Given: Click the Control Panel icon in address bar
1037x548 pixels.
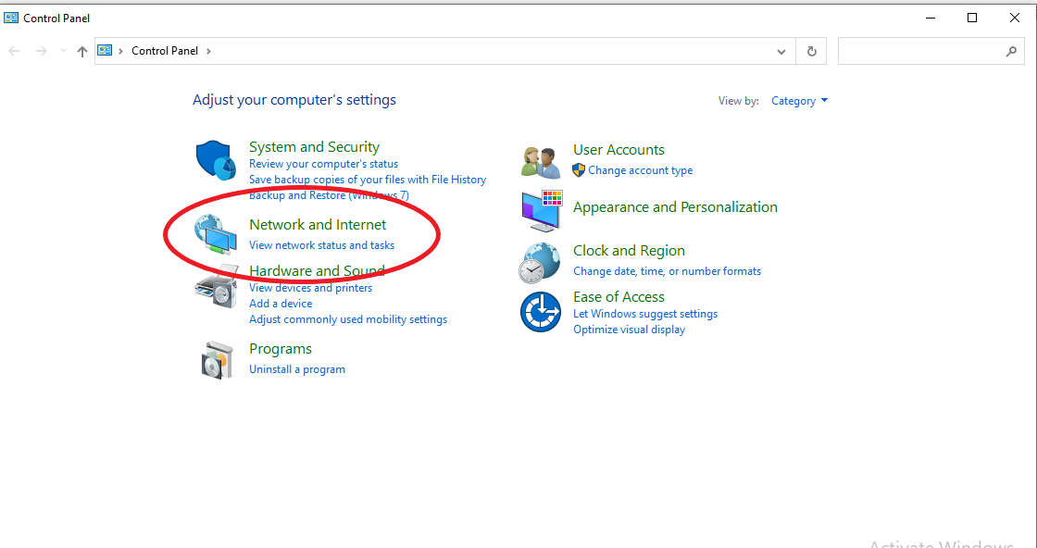Looking at the screenshot, I should coord(105,50).
